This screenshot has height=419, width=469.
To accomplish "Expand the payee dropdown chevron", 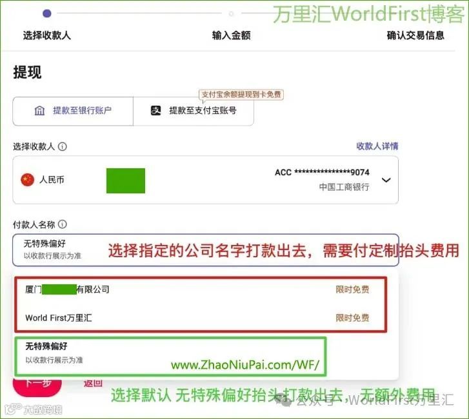I will point(386,180).
